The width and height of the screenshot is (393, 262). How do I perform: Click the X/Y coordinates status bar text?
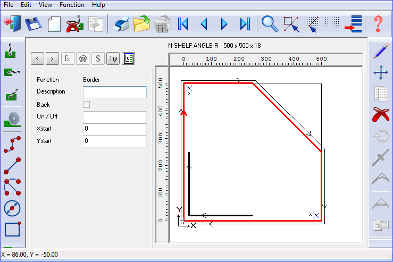click(29, 255)
